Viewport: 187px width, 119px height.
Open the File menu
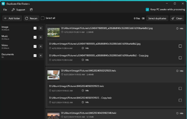5,10
